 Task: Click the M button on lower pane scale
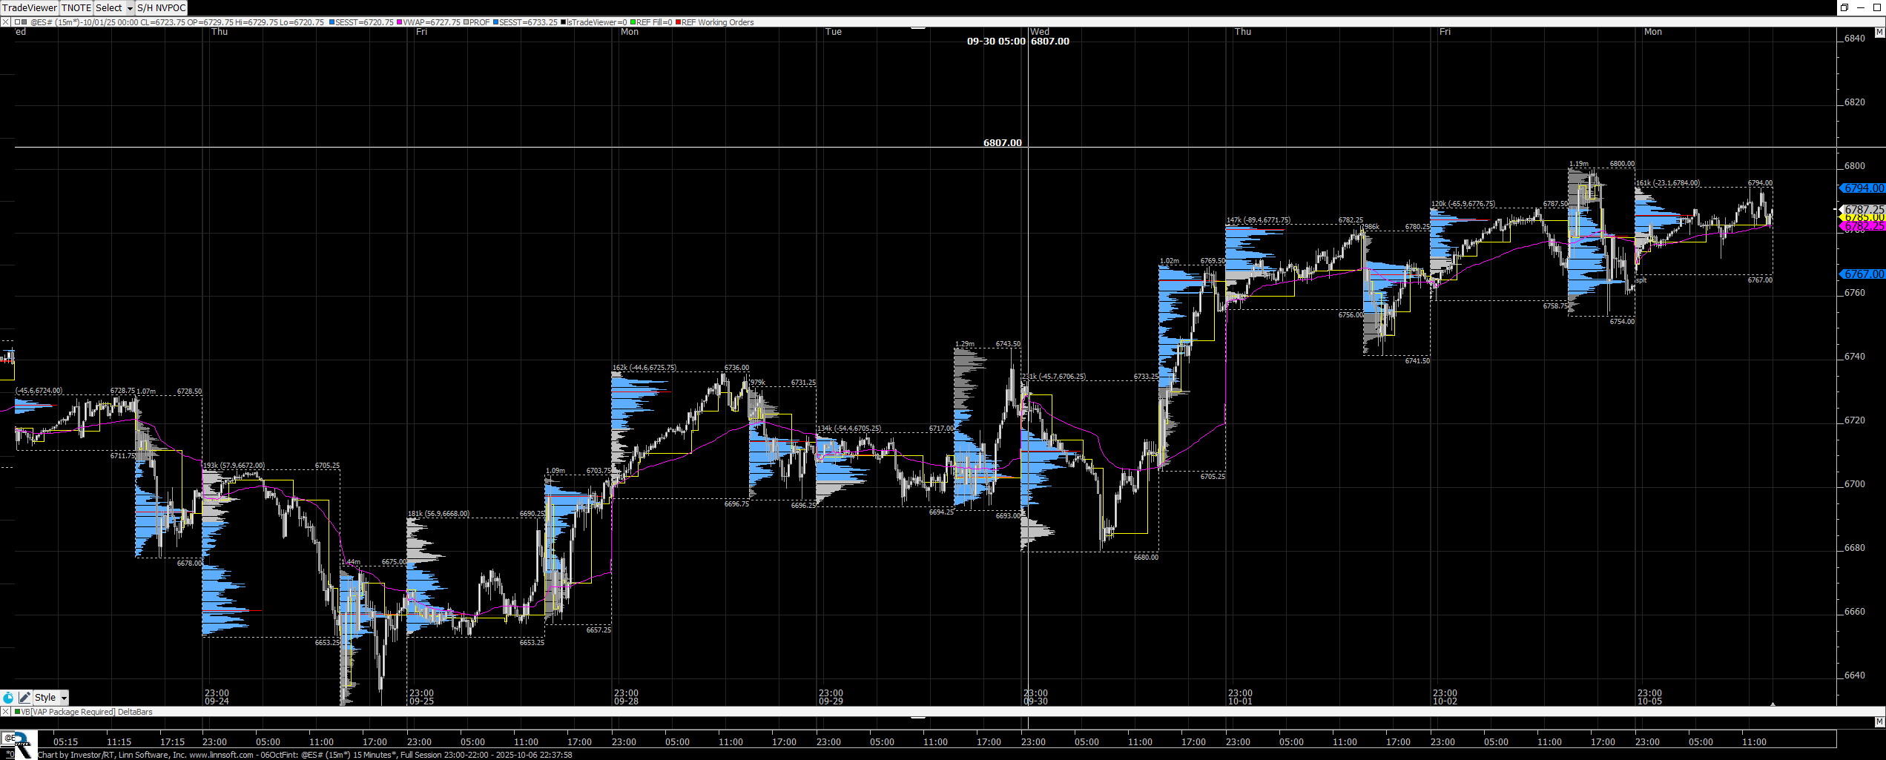tap(1879, 721)
